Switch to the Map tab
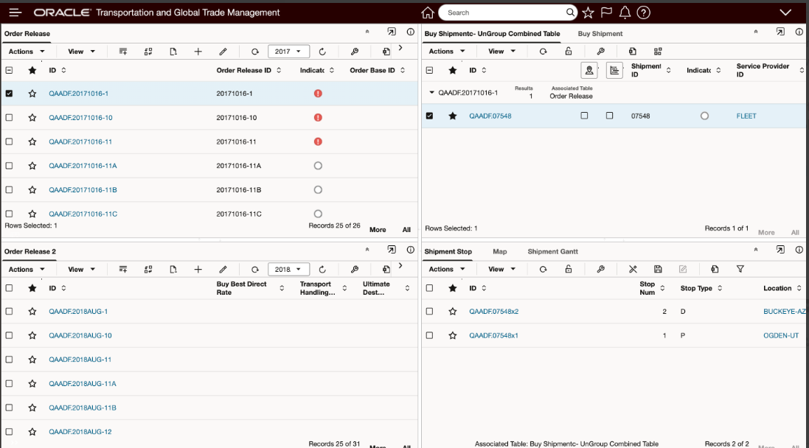The image size is (809, 448). 499,251
